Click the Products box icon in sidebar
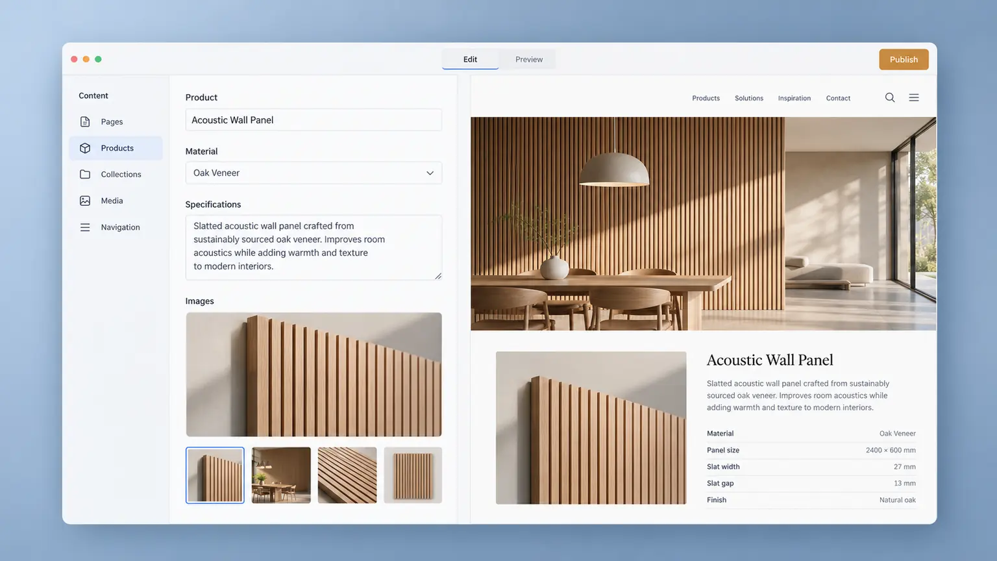Screen dimensions: 997x561 tap(85, 148)
